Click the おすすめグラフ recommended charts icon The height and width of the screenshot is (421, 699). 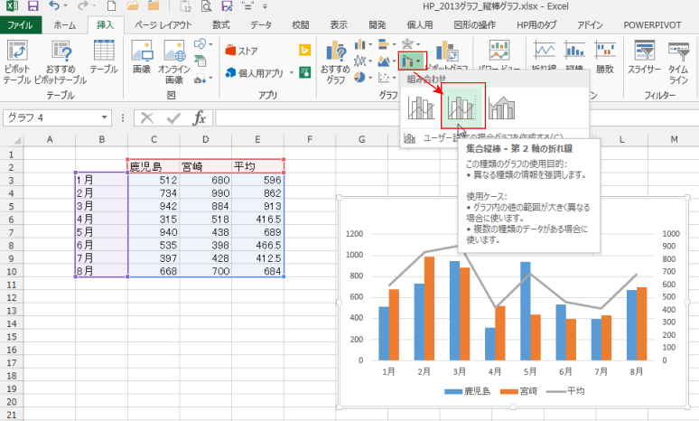335,60
